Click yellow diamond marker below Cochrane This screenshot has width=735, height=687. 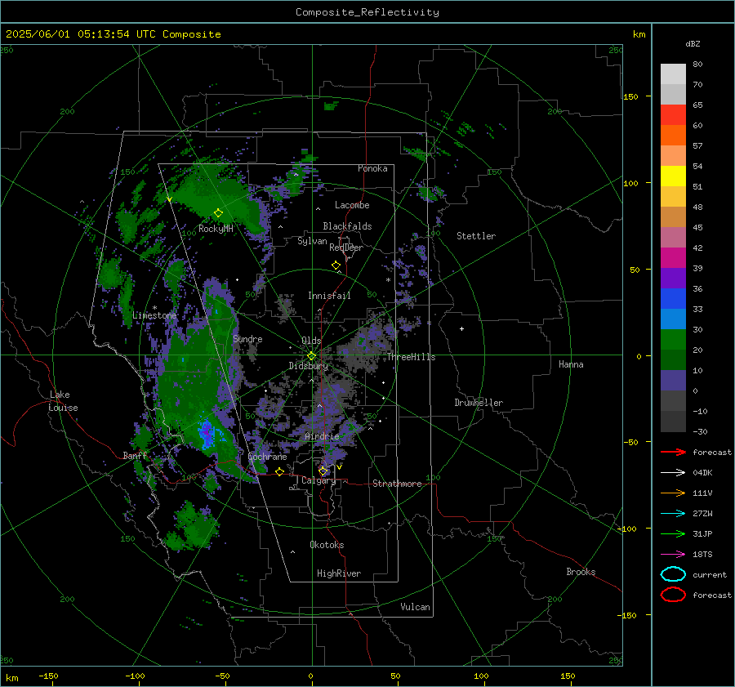tap(279, 471)
